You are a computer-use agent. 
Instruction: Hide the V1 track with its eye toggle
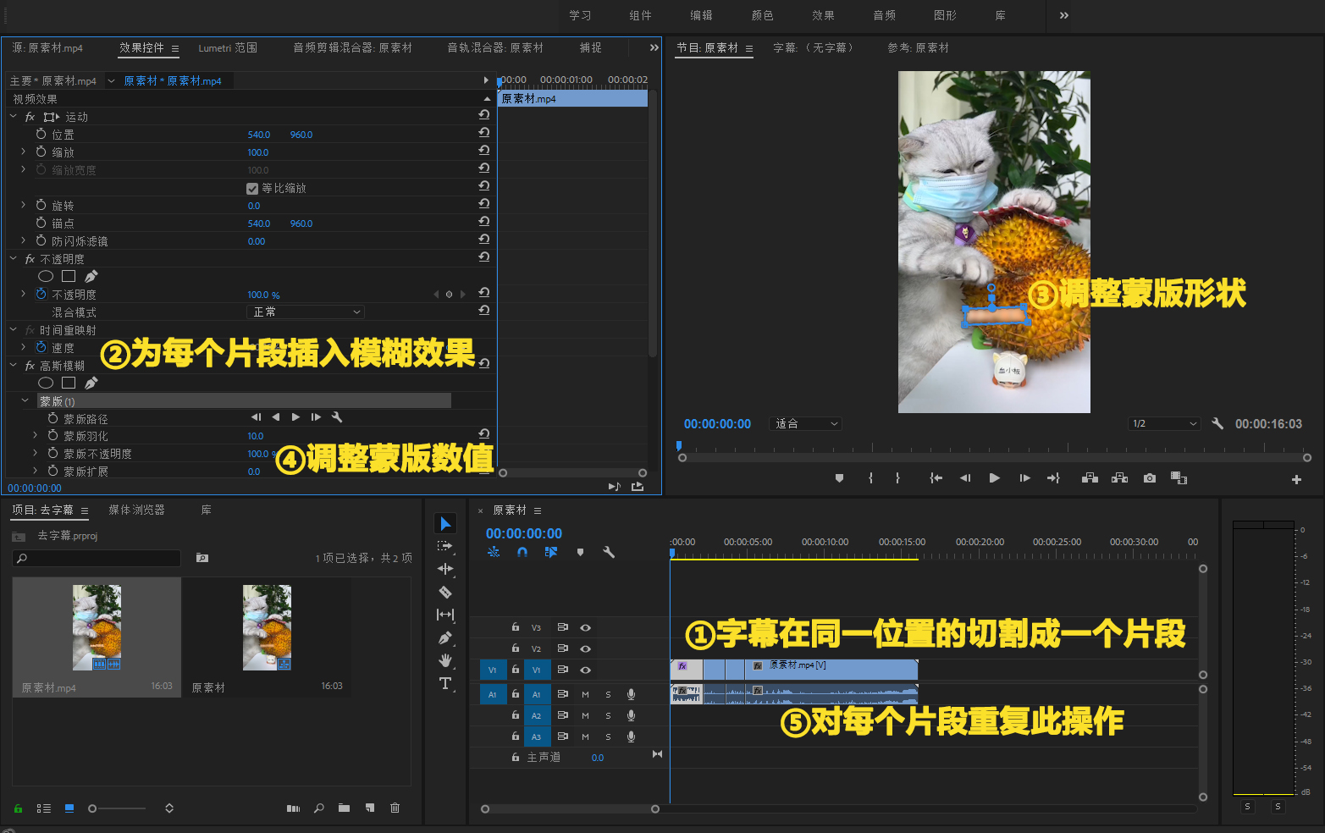coord(585,670)
